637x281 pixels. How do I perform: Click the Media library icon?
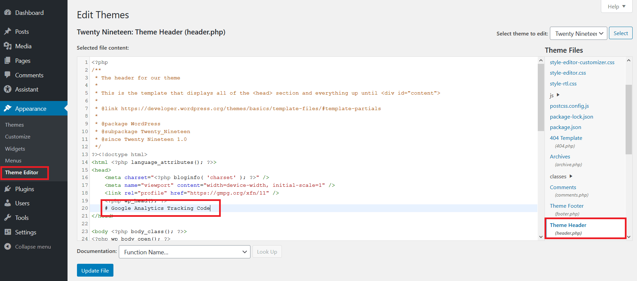8,46
